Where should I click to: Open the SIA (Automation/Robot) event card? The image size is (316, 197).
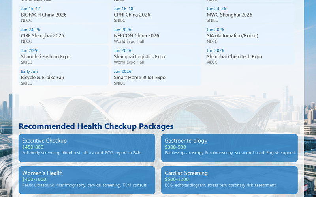click(249, 35)
